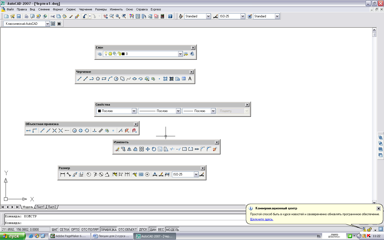Select the Array tool in Изменить
The height and width of the screenshot is (240, 384).
coord(142,149)
